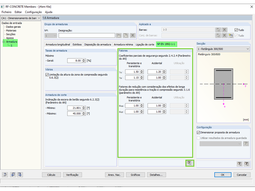255x191 pixels.
Task: Select Materiais in the tree
Action: (x=11, y=30)
